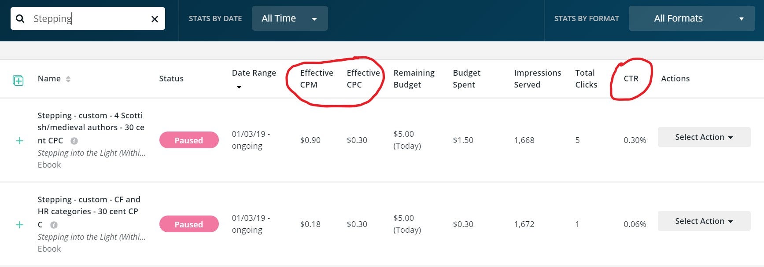Image resolution: width=764 pixels, height=267 pixels.
Task: Expand the Scottish/medieval authors campaign row
Action: pyautogui.click(x=19, y=141)
